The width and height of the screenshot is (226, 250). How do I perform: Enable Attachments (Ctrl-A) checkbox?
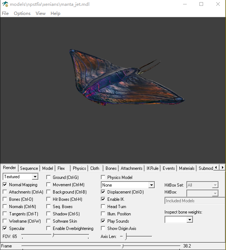pyautogui.click(x=5, y=192)
